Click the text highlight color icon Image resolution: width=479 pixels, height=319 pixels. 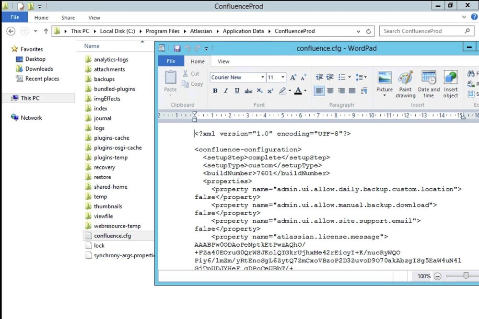pyautogui.click(x=282, y=91)
